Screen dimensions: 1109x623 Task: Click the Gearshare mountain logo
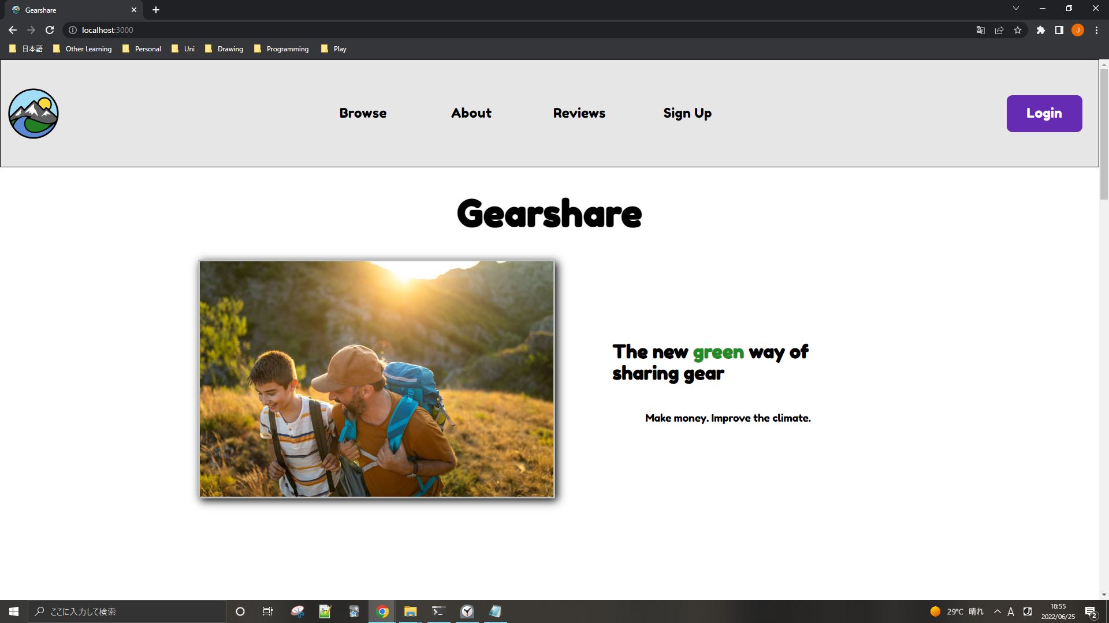[34, 114]
